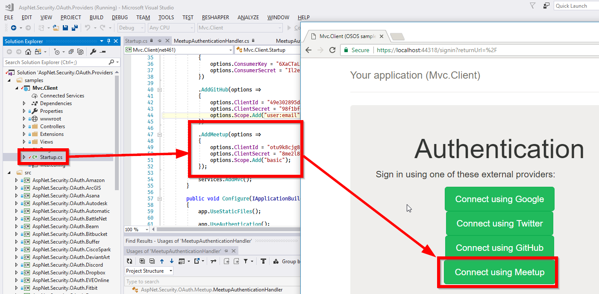Expand AspNet.Security.OAuth.Amazon project node
The image size is (599, 294).
tap(17, 180)
